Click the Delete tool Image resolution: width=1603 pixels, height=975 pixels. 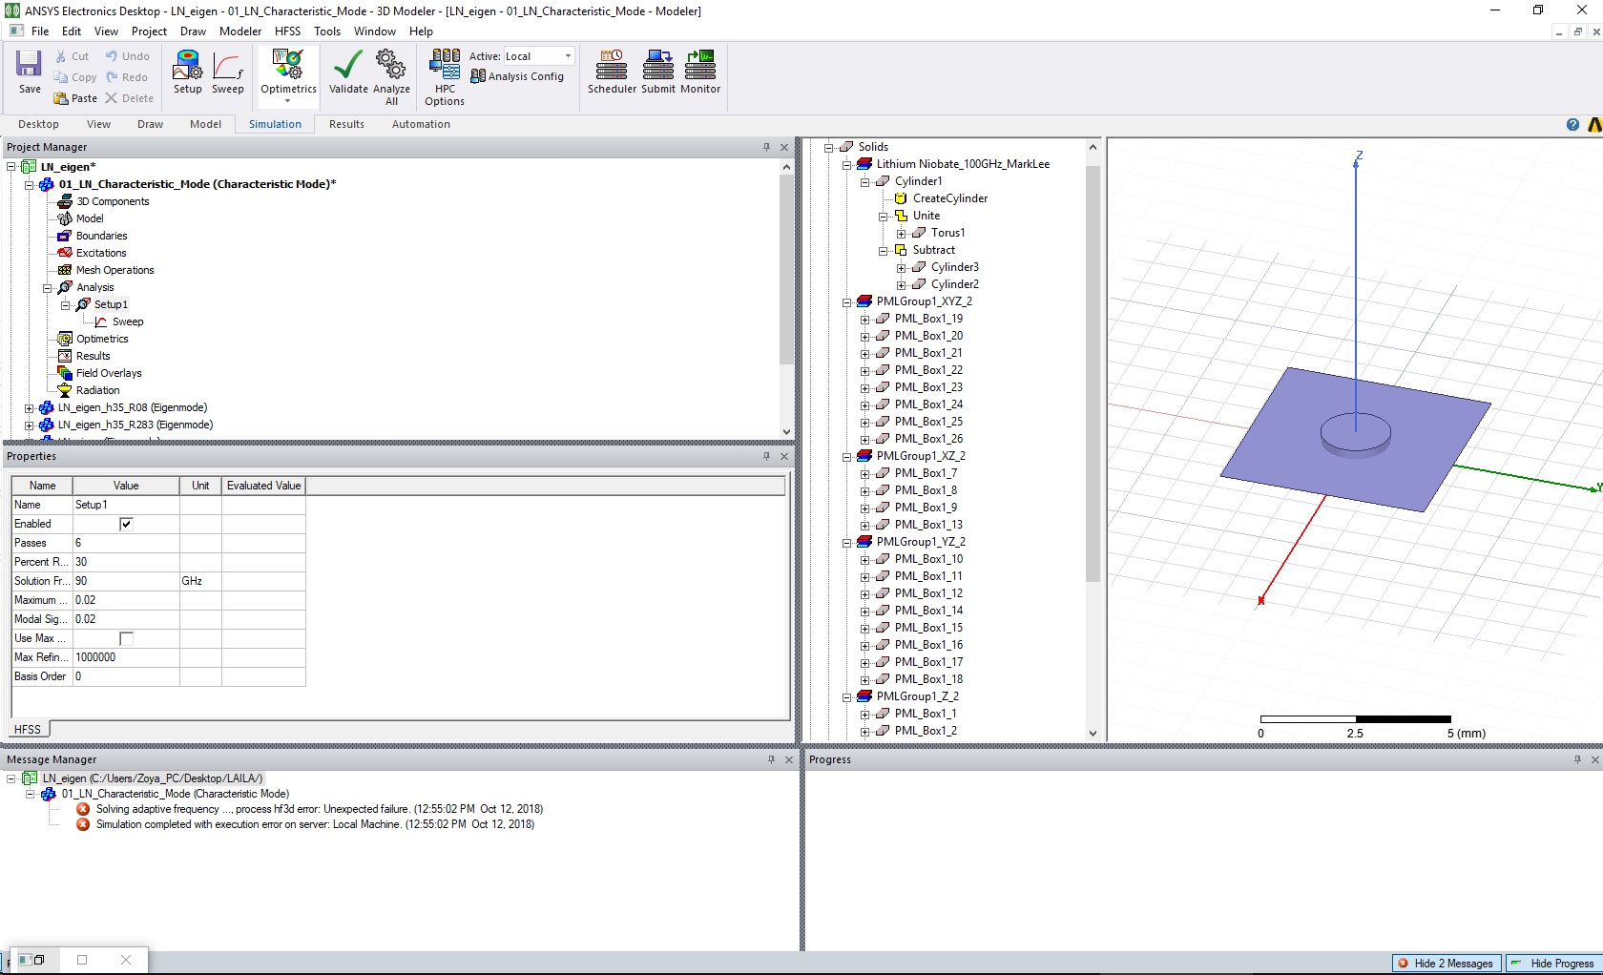point(130,98)
